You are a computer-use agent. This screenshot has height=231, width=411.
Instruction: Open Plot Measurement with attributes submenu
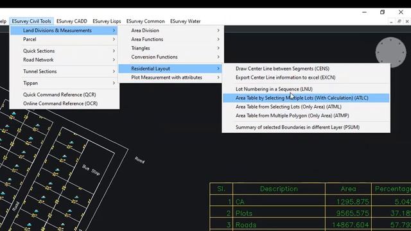pos(170,78)
